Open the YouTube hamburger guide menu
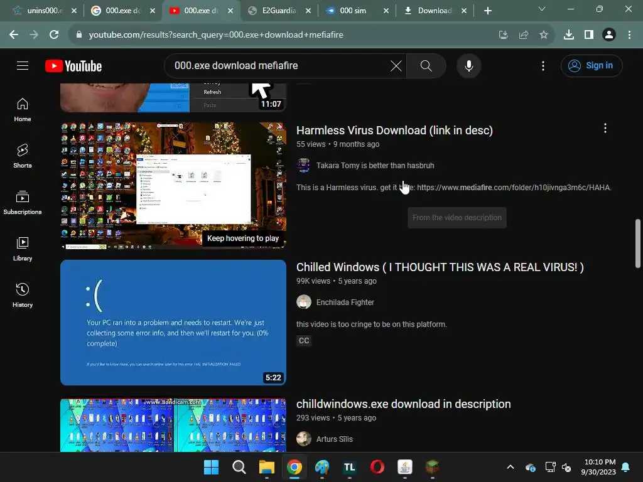This screenshot has width=643, height=482. [x=23, y=65]
